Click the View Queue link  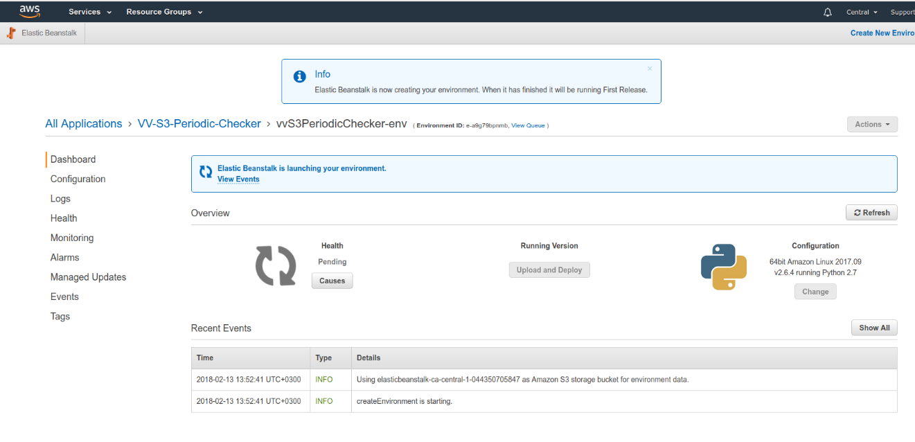point(528,125)
